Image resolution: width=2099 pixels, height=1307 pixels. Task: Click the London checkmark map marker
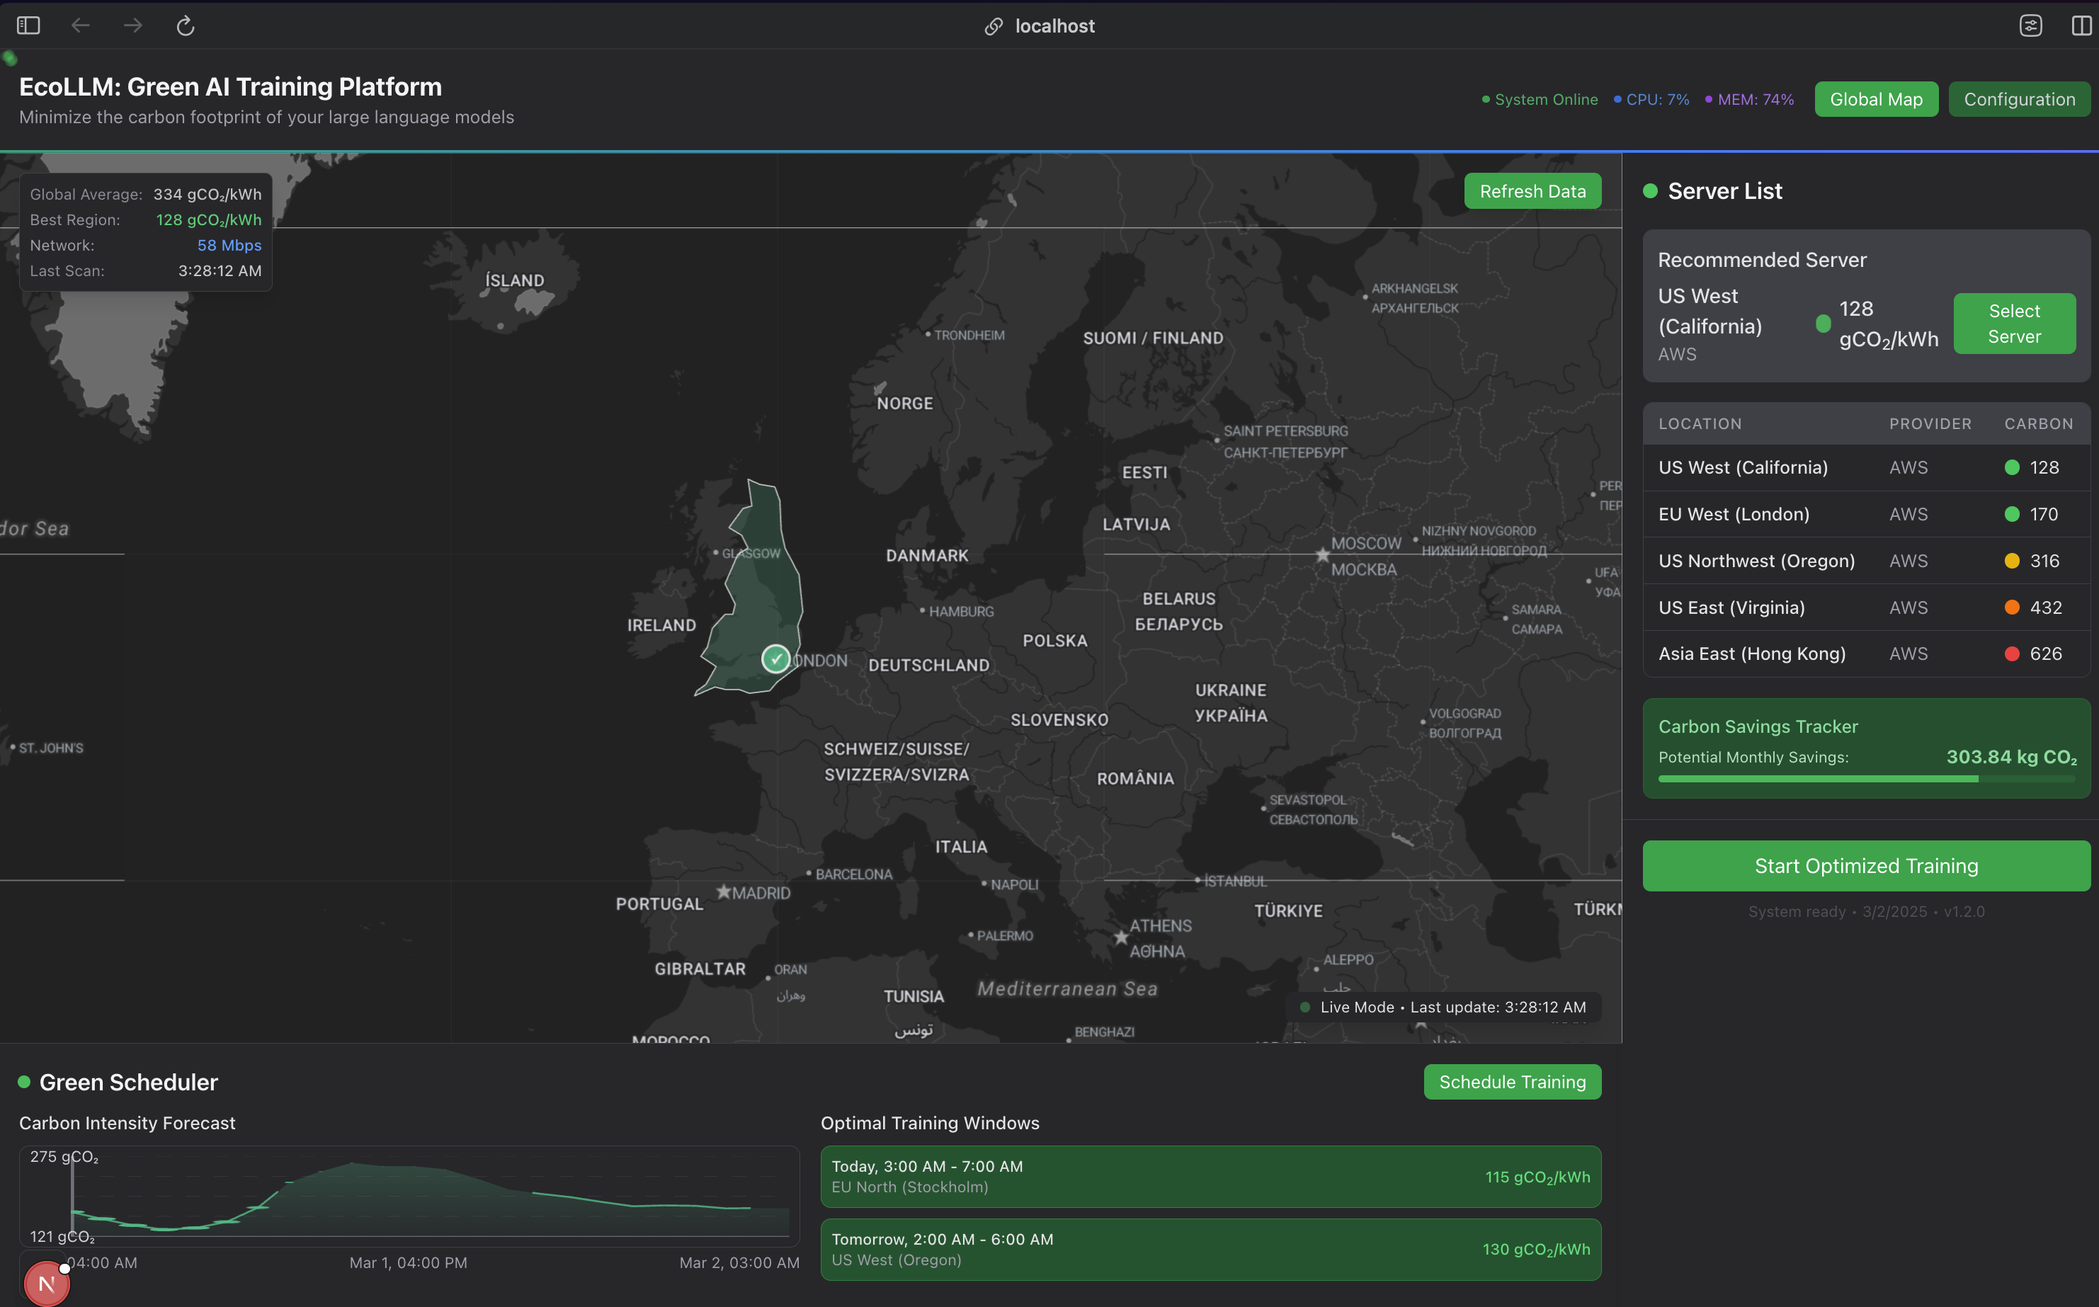tap(775, 658)
